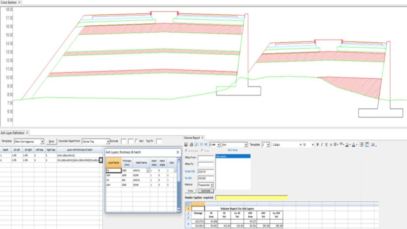Viewport: 407px width, 229px height.
Task: Select Ash Layers item in the list box
Action: (233, 156)
